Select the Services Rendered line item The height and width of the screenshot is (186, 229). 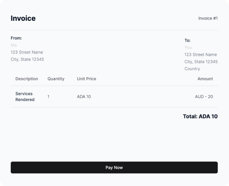tap(25, 97)
